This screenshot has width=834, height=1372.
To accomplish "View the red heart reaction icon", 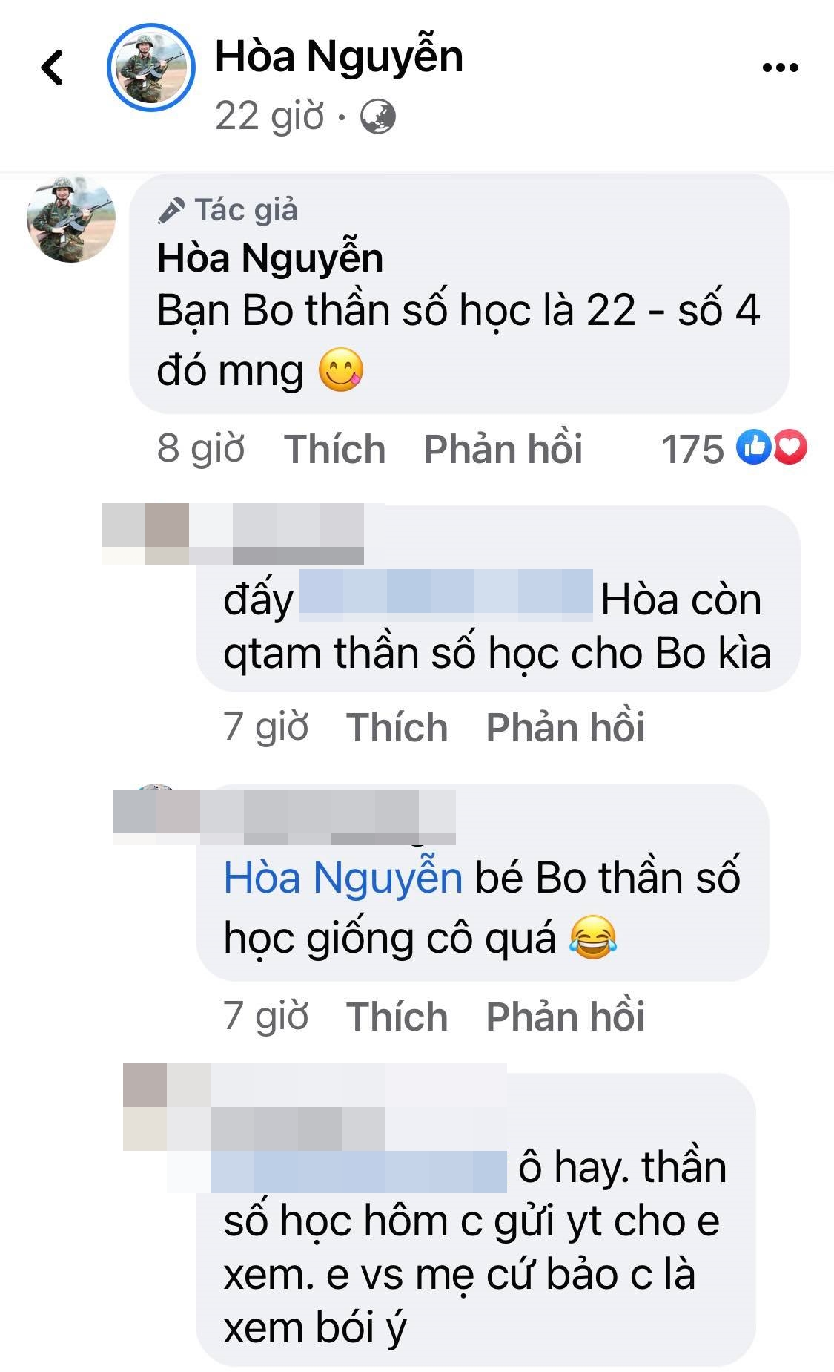I will point(790,447).
